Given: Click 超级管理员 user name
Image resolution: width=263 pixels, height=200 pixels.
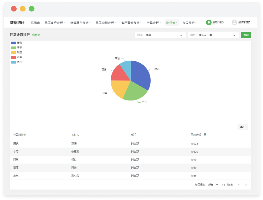Looking at the screenshot, I should tap(244, 22).
